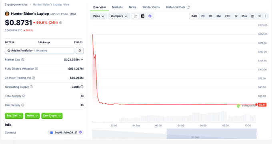Open the Earn Crypto dropdown
Viewport: 272px width, 144px height.
tap(52, 116)
